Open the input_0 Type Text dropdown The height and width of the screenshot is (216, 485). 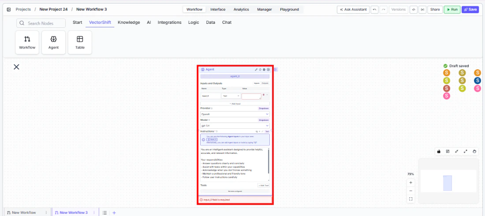click(x=231, y=96)
